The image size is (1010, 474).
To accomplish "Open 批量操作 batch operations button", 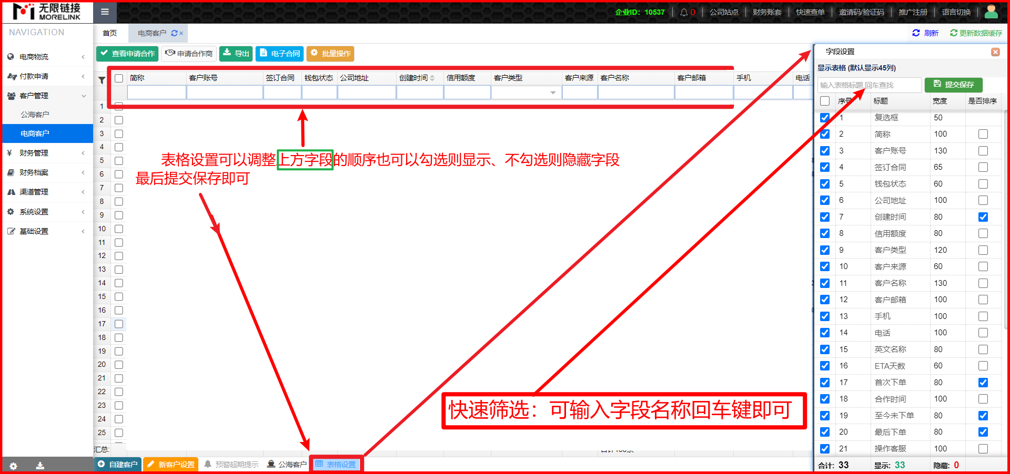I will [330, 54].
